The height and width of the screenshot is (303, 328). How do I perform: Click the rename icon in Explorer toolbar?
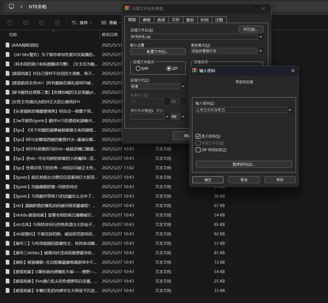click(x=26, y=23)
